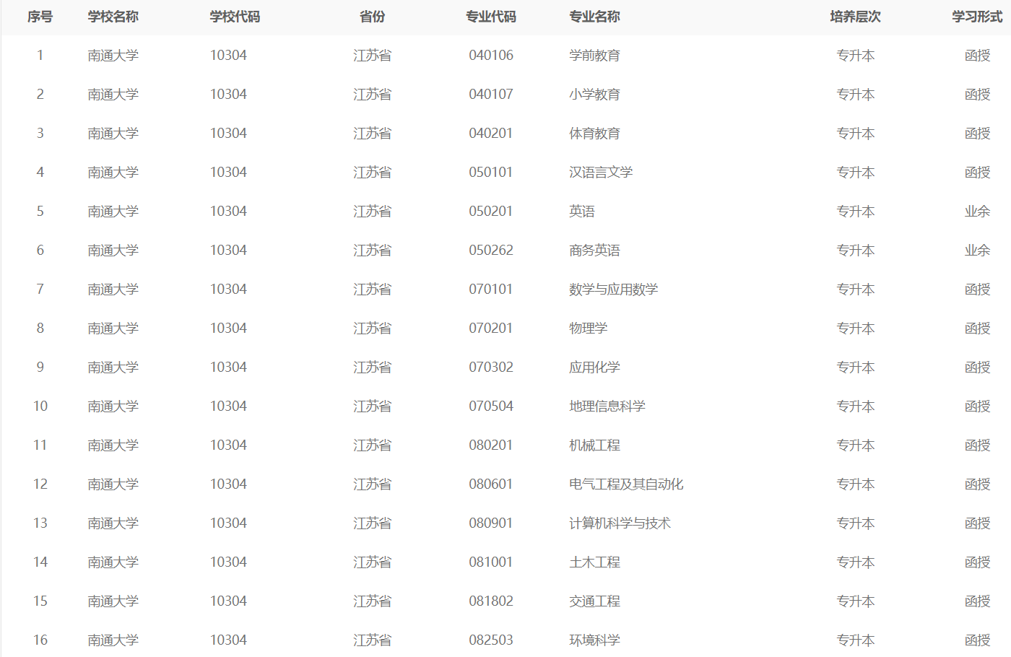Select major name 体育教育
The image size is (1011, 657).
594,134
